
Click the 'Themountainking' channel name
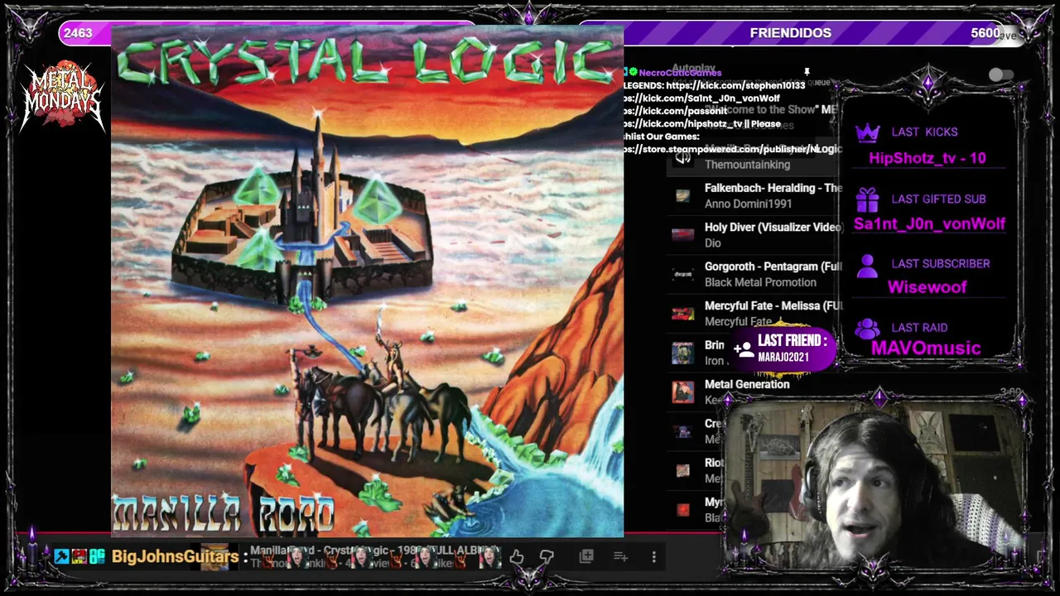pos(747,165)
